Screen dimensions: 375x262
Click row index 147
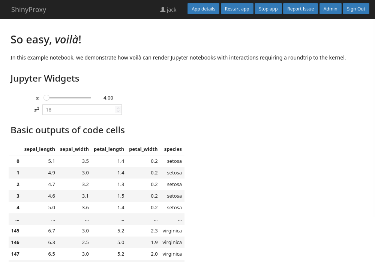tap(15, 254)
